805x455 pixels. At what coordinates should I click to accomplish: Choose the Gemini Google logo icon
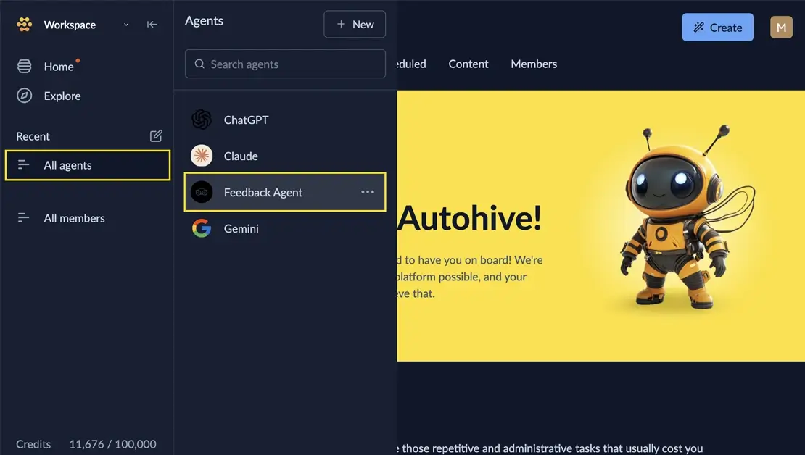click(202, 228)
